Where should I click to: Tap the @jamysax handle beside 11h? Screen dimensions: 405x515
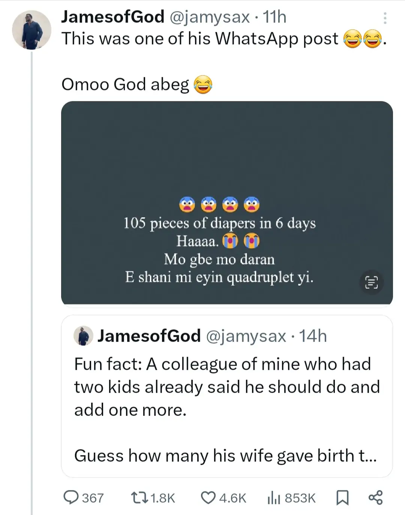coord(210,17)
